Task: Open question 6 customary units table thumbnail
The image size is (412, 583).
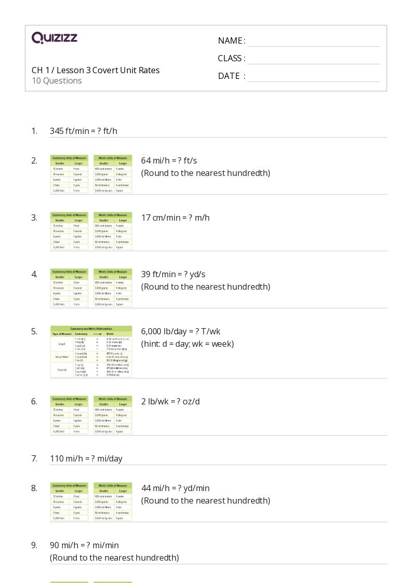Action: pyautogui.click(x=69, y=415)
